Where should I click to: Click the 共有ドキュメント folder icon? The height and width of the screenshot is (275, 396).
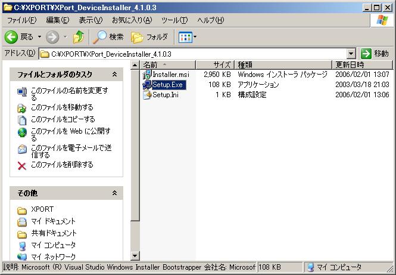point(22,234)
